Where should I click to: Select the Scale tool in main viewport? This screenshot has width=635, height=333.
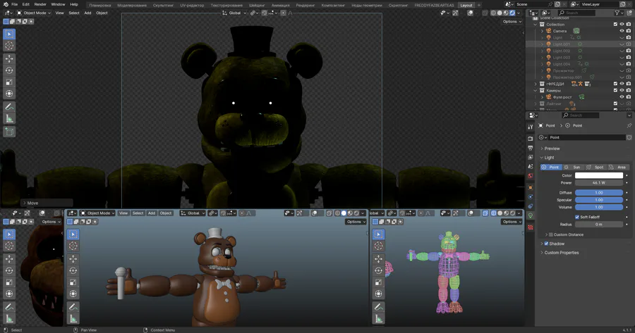tap(9, 82)
